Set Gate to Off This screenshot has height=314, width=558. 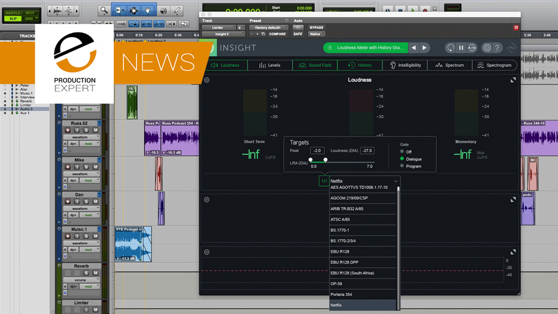402,152
